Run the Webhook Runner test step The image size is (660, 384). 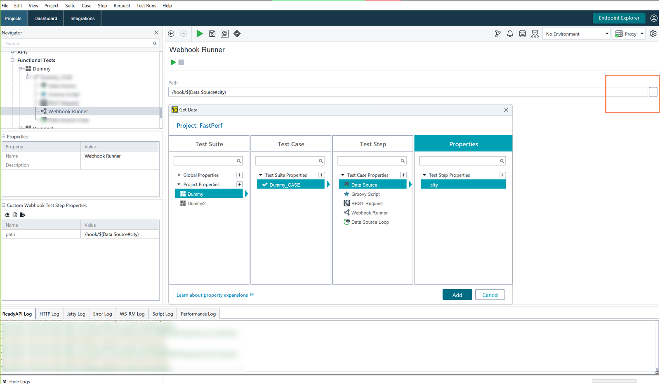click(173, 62)
